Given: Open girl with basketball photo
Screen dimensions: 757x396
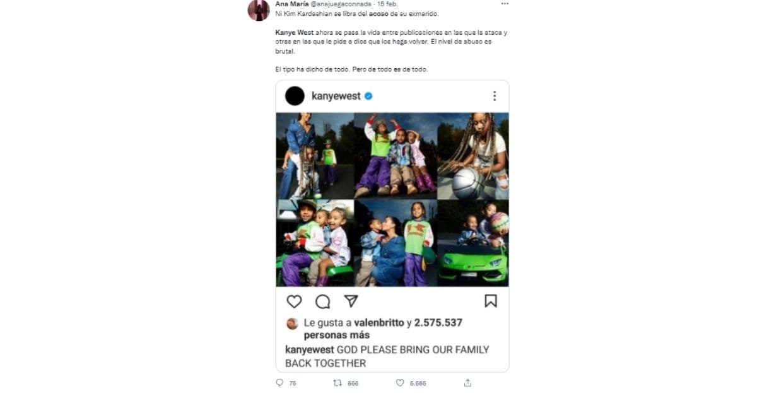Looking at the screenshot, I should (473, 156).
